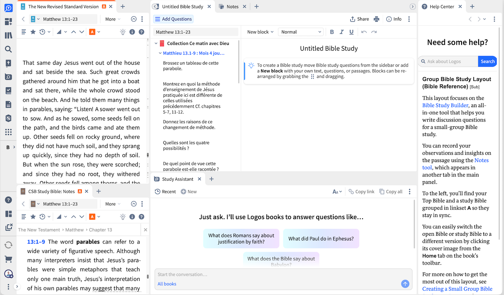
Task: Open the apps grid icon in the left sidebar
Action: click(8, 132)
